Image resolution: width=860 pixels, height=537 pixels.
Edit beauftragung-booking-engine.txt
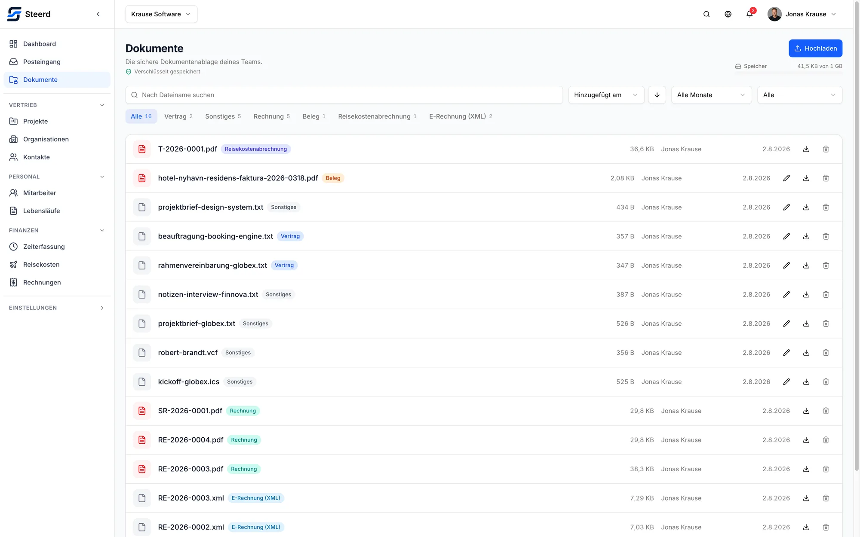[786, 236]
